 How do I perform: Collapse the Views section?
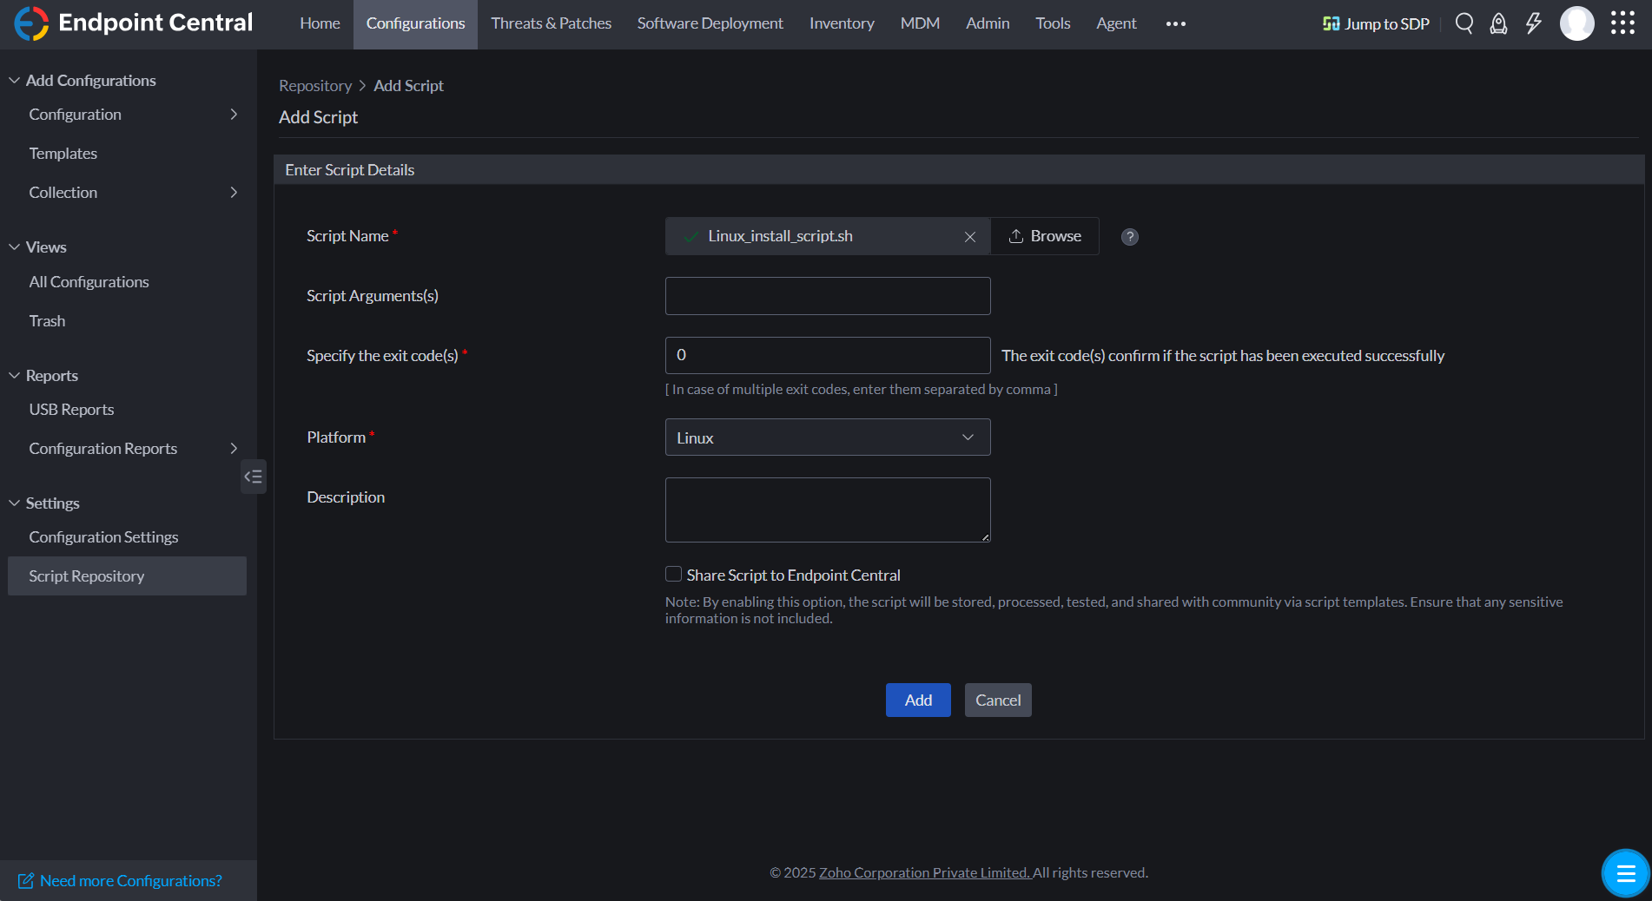click(x=15, y=247)
